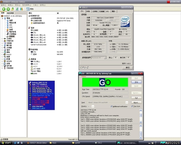Collapse the 電腦 computer node in the tree
The width and height of the screenshot is (181, 145).
click(2, 18)
